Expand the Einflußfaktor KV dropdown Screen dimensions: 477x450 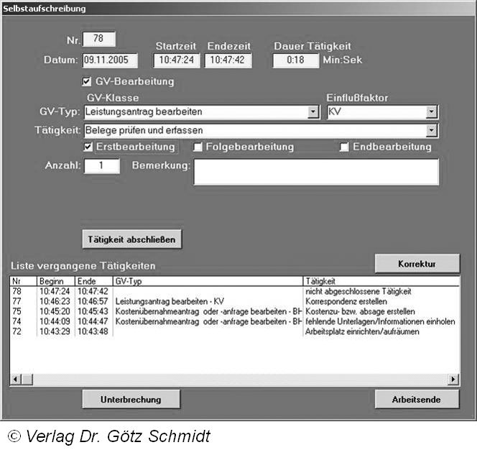pyautogui.click(x=431, y=112)
